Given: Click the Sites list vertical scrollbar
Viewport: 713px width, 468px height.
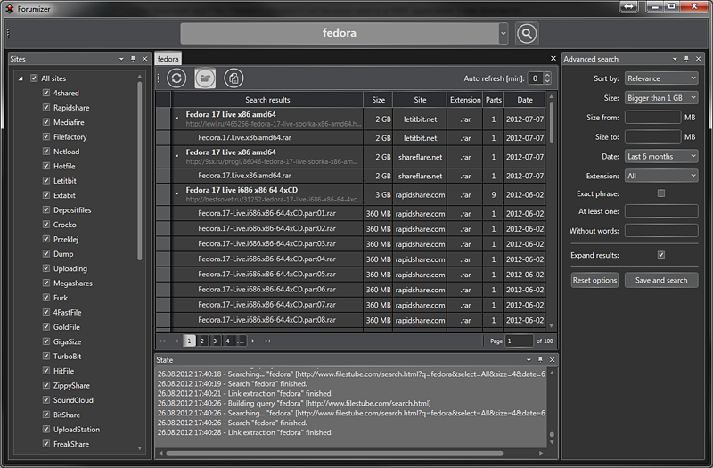Looking at the screenshot, I should pyautogui.click(x=139, y=171).
